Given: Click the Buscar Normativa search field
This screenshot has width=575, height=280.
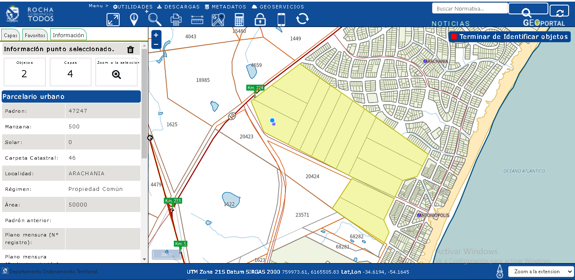Looking at the screenshot, I should tap(469, 8).
